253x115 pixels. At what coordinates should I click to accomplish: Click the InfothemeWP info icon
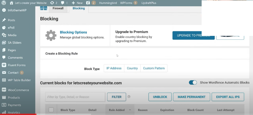pyautogui.click(x=4, y=10)
